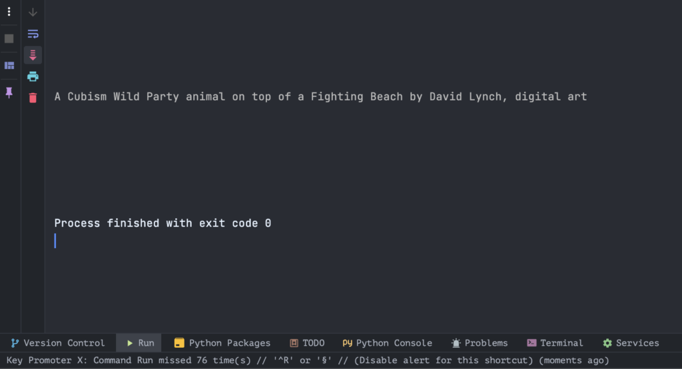Toggle Scroll to End icon

[33, 55]
